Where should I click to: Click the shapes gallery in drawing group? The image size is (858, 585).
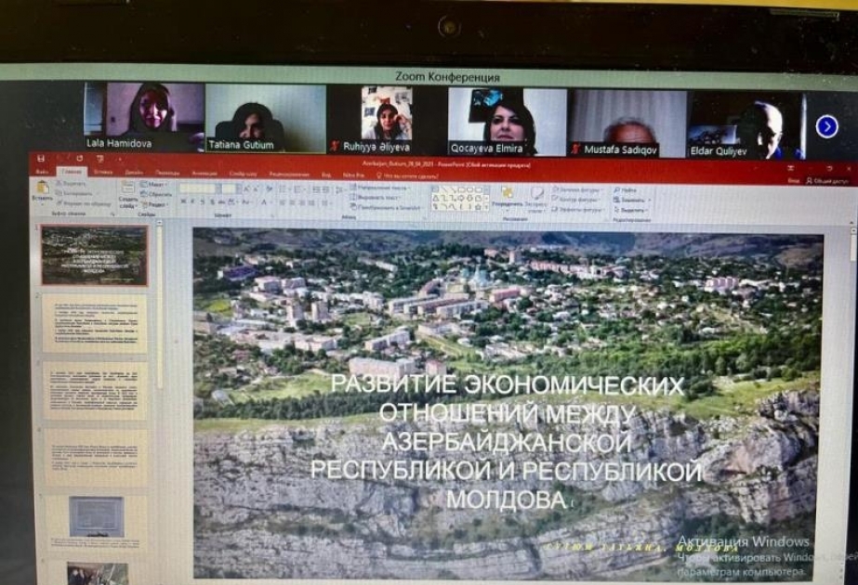tap(459, 199)
